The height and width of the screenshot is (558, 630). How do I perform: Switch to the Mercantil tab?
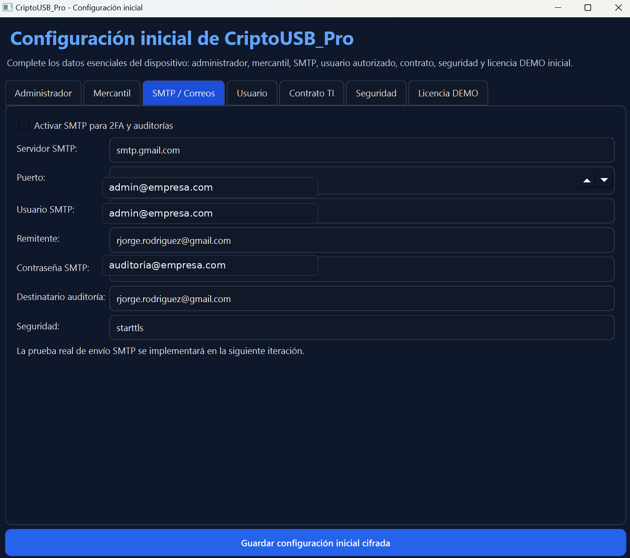click(112, 93)
